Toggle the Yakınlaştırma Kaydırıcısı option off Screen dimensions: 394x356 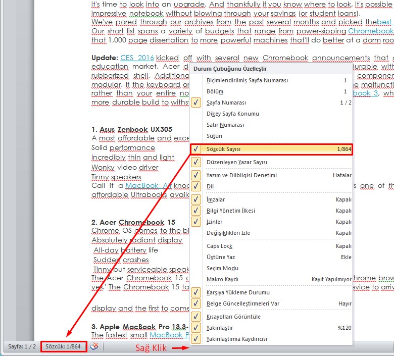click(236, 339)
